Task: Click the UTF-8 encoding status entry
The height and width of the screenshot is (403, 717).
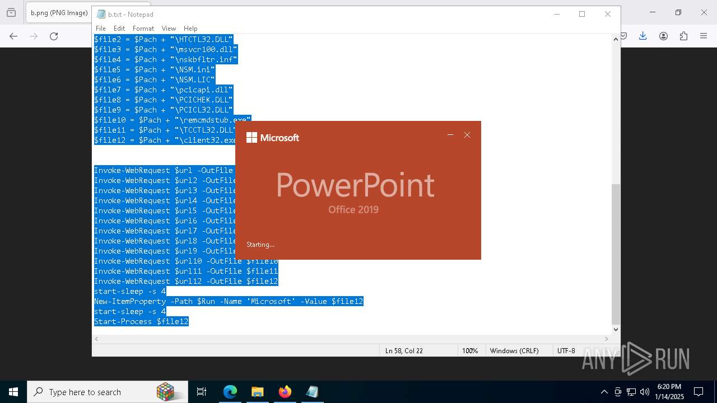Action: 566,351
